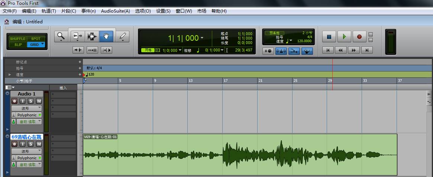Screen dimensions: 433x177
Task: Solo the 69清唱心在跳 track
Action: 30,144
